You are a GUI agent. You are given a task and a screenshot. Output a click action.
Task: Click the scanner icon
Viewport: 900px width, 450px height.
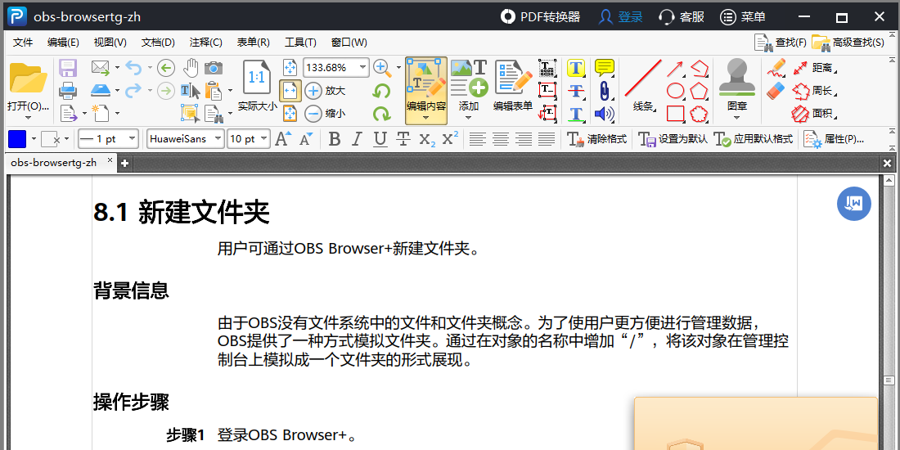coord(100,91)
